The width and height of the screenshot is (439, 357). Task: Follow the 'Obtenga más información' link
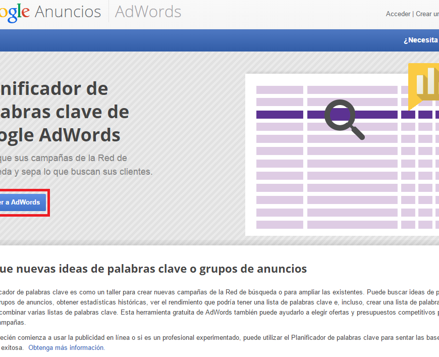[67, 348]
